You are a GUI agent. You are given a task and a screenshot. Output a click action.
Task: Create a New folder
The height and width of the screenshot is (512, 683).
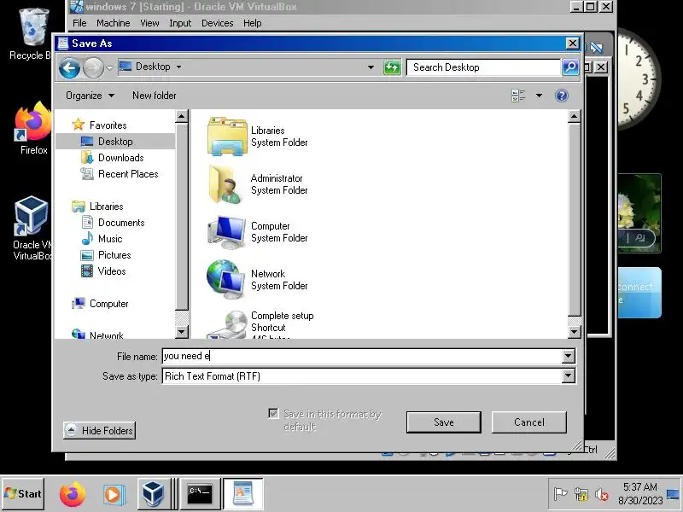(x=155, y=96)
